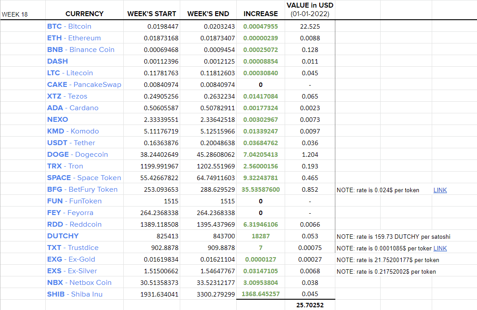Click the PancakeSwap increase value 0
Image resolution: width=477 pixels, height=310 pixels.
[x=261, y=85]
